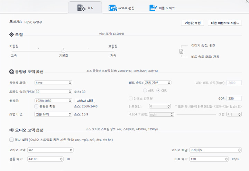Open the 오디오 코덱 aac dropdown

tap(50, 150)
